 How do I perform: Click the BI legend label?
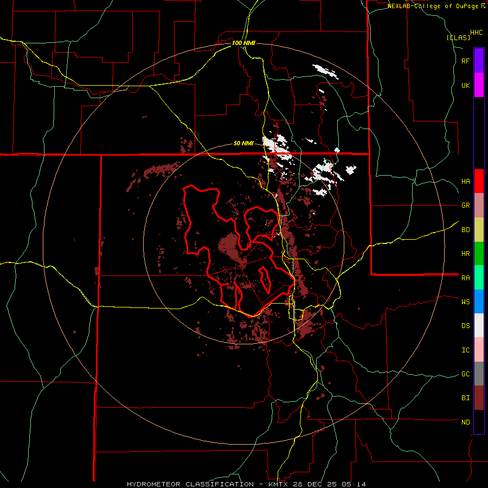coord(465,398)
